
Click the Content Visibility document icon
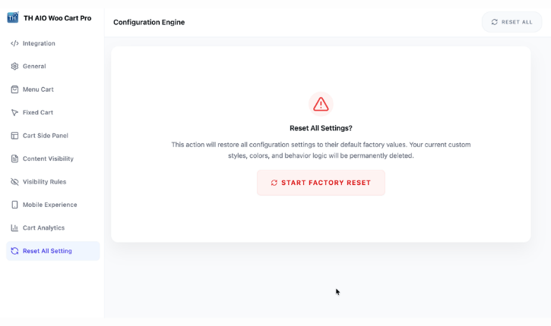click(14, 158)
